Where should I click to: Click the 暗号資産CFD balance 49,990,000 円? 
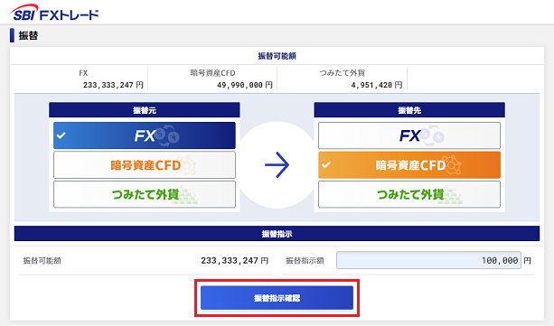pos(245,85)
